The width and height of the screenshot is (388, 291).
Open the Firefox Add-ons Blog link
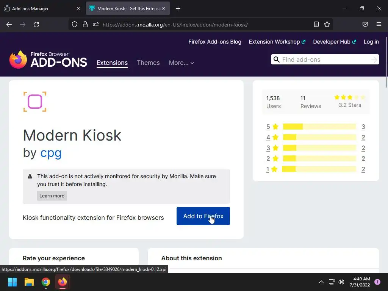click(215, 42)
